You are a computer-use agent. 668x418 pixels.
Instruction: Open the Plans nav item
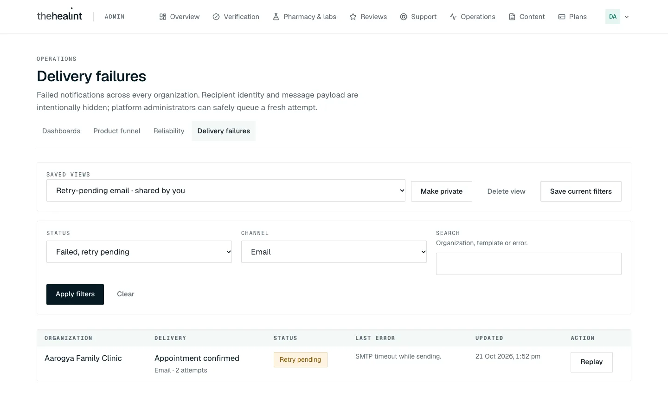[x=572, y=17]
